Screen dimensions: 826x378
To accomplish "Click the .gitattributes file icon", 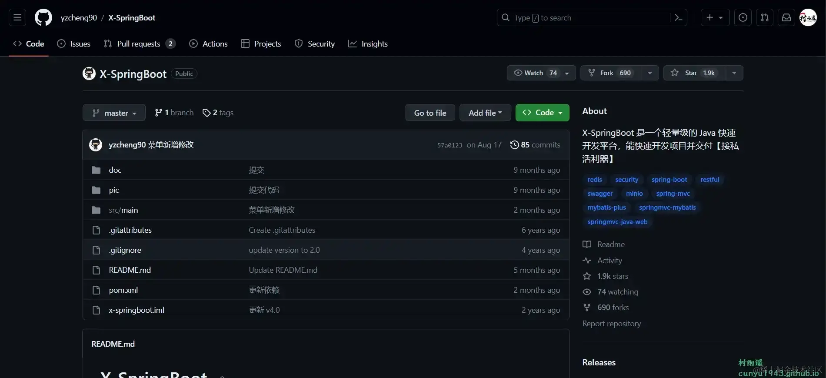I will click(x=96, y=230).
